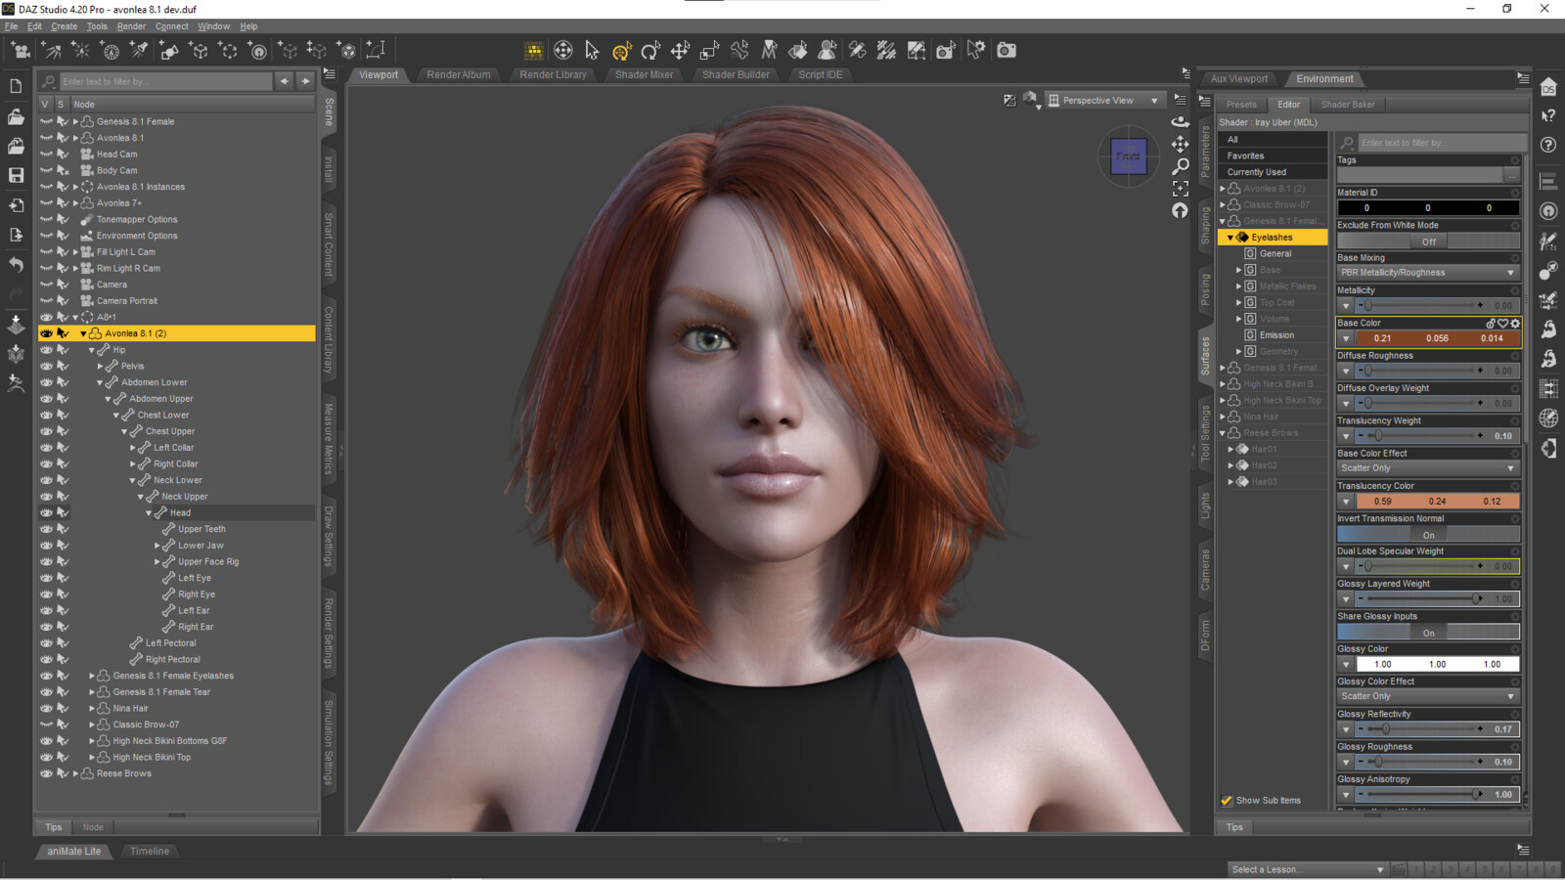Toggle visibility of Genesis 8.1 Female node

click(46, 122)
